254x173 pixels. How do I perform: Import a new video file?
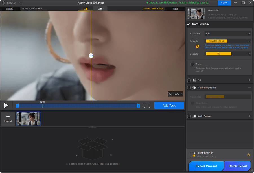click(x=8, y=119)
